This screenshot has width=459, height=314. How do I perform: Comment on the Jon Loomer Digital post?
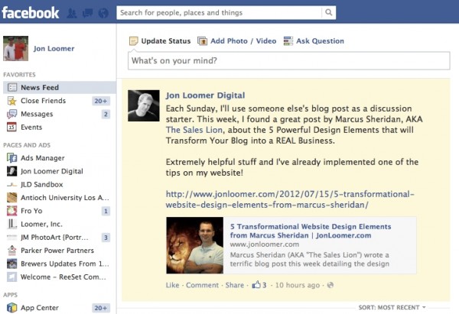click(202, 285)
